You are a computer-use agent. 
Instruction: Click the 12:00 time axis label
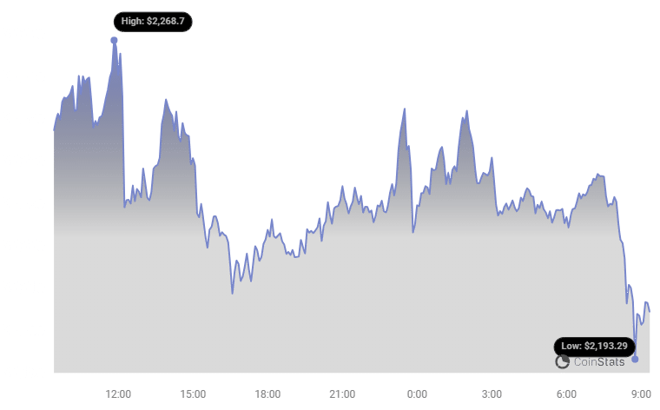(x=119, y=393)
